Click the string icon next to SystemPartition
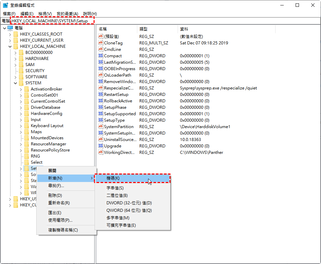 click(101, 126)
